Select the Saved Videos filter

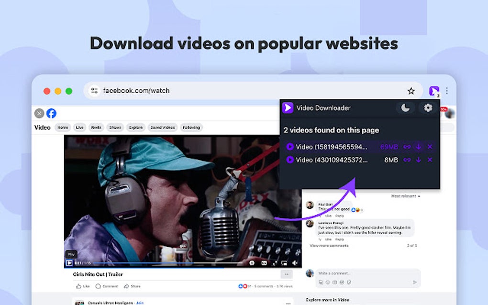pyautogui.click(x=163, y=127)
